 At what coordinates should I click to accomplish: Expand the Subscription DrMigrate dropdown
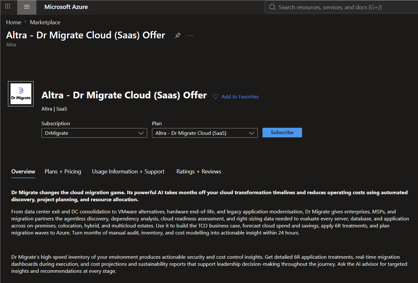pyautogui.click(x=94, y=133)
